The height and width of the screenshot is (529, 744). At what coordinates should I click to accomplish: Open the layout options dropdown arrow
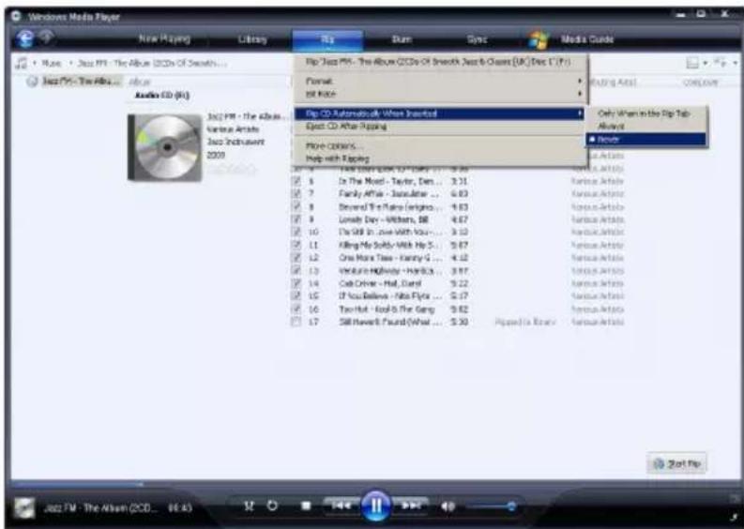coord(706,63)
